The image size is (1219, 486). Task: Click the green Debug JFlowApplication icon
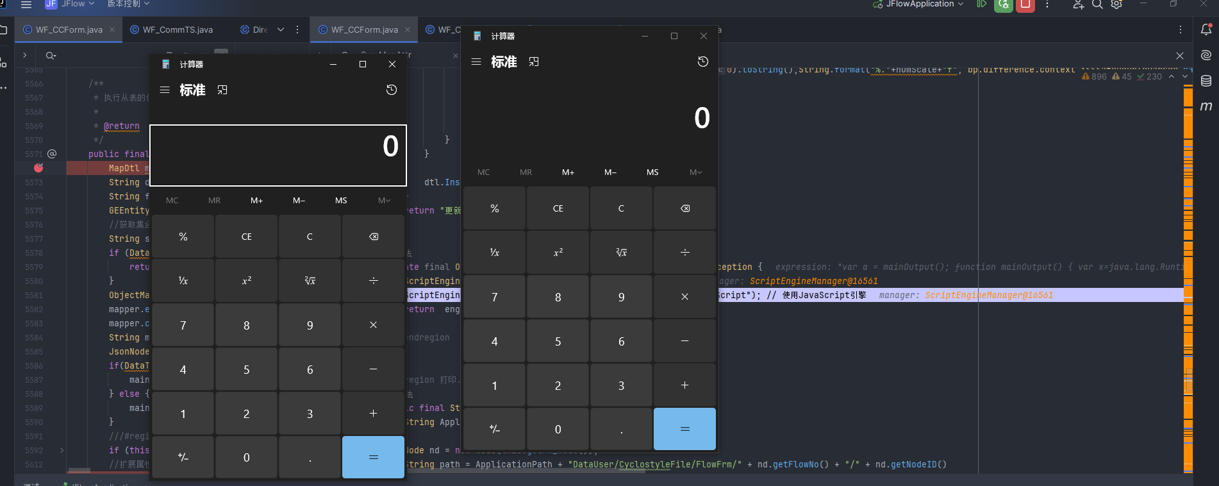[1004, 4]
